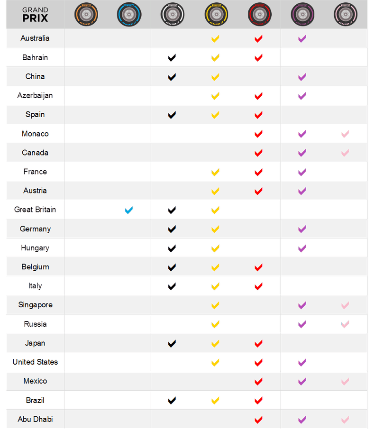The height and width of the screenshot is (440, 374).
Task: Choose the purple-marked tyre icon
Action: coord(302,14)
